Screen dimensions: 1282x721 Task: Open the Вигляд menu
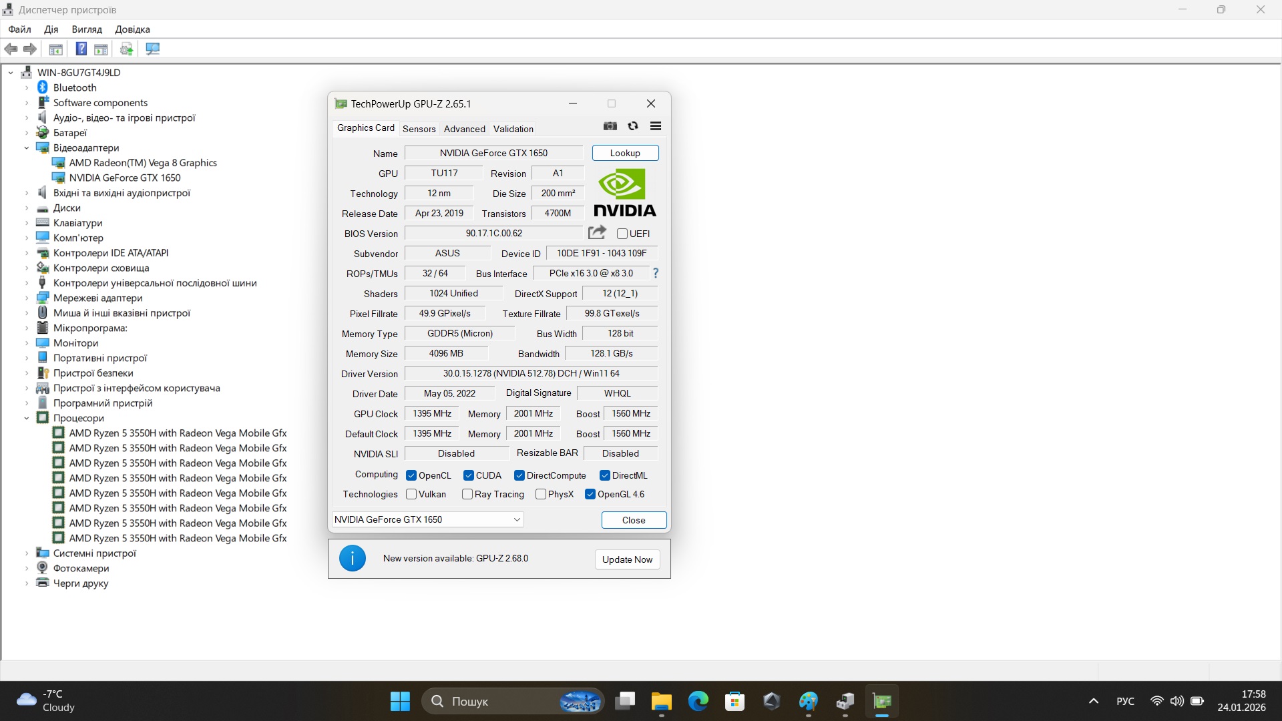87,29
